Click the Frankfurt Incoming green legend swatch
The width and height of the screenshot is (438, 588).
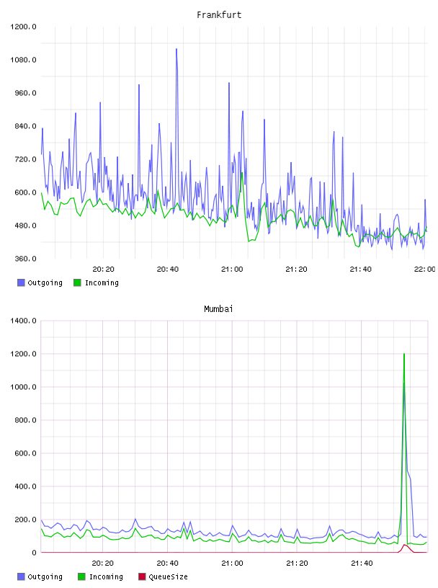click(x=77, y=282)
